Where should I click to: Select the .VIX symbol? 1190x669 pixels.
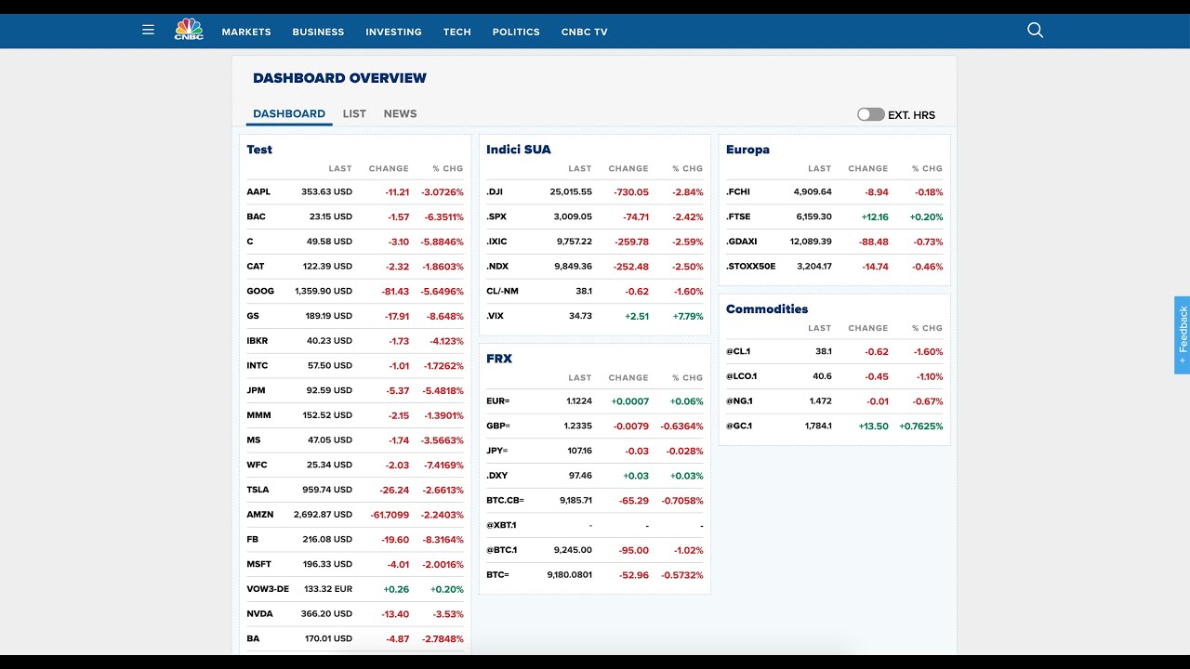tap(495, 316)
